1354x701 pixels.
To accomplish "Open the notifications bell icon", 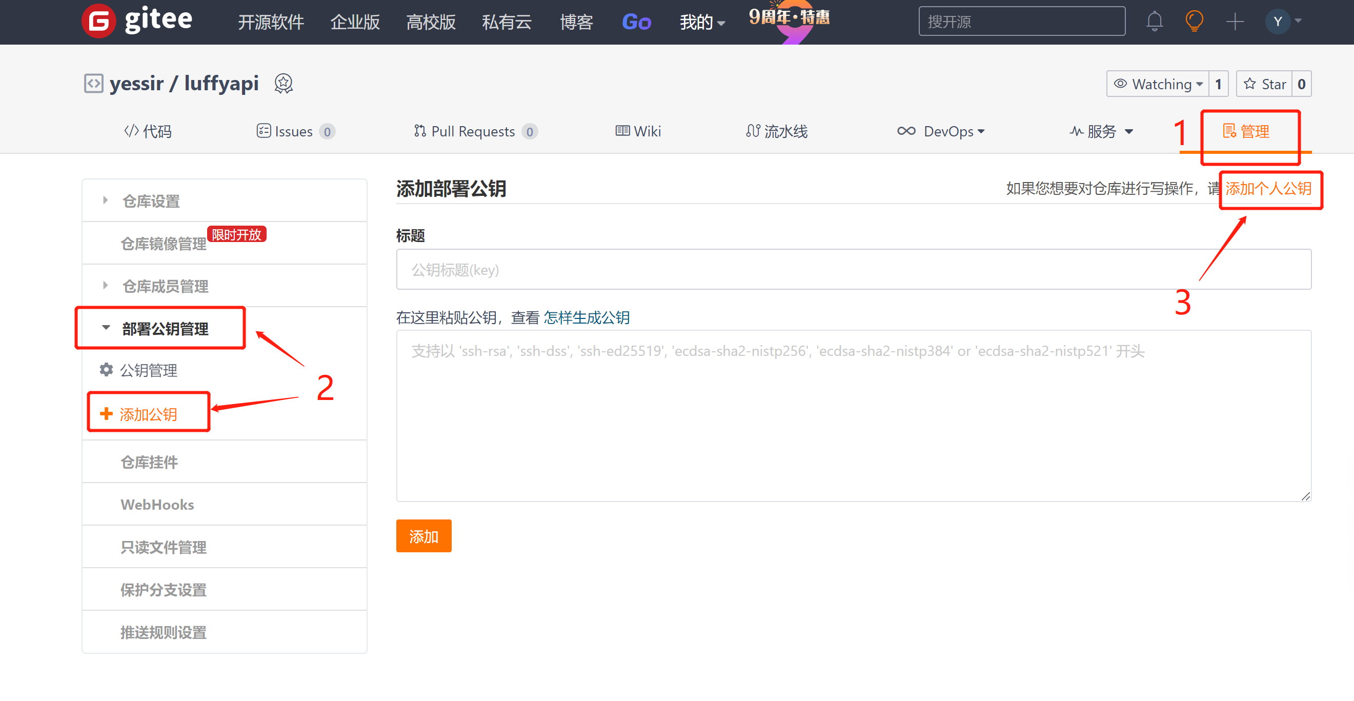I will (1154, 22).
